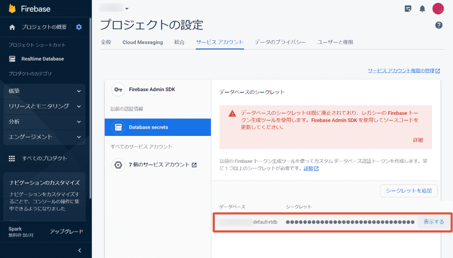Open すべてのプロダクト grid icon
The width and height of the screenshot is (453, 258).
12,159
